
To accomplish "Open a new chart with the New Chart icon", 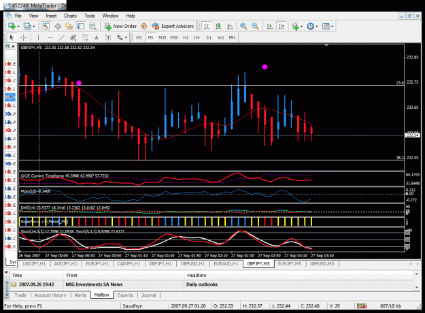I will pyautogui.click(x=12, y=27).
